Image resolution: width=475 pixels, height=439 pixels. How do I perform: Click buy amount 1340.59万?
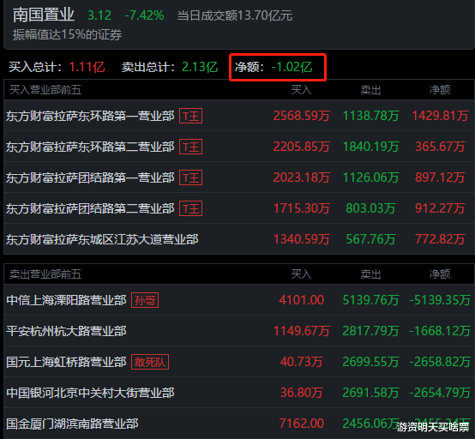click(302, 239)
